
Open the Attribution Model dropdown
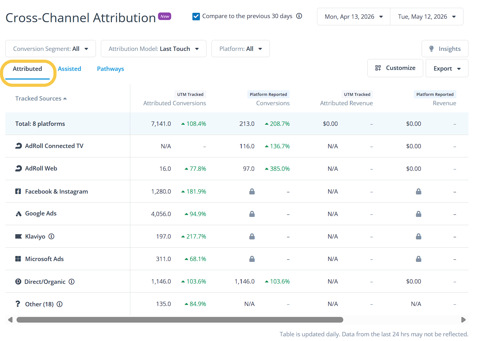(154, 49)
